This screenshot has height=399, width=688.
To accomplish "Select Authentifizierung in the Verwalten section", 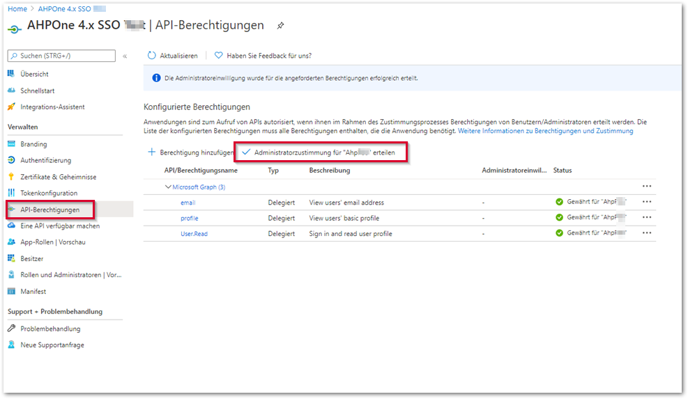I will 45,160.
